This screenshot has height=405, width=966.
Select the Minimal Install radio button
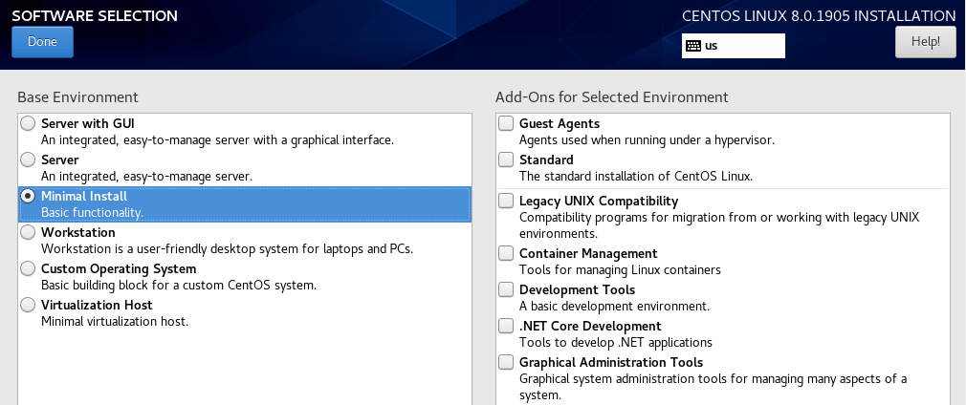click(x=29, y=196)
